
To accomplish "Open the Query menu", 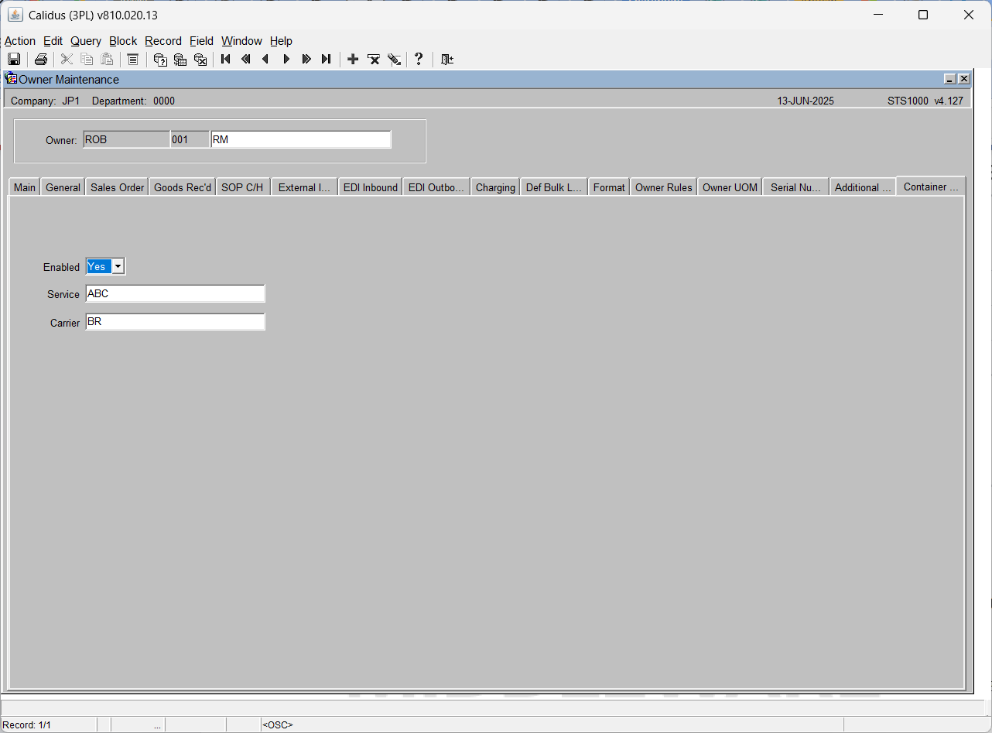I will [86, 41].
